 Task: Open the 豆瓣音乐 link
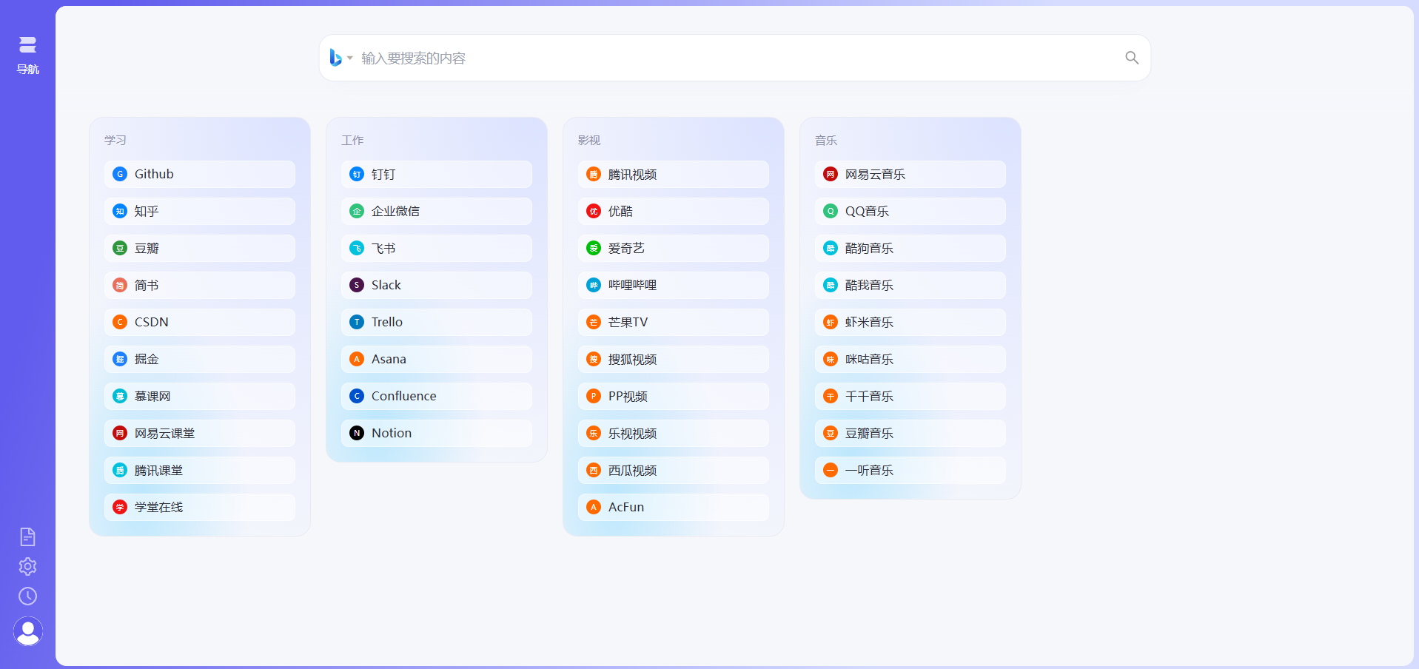[x=910, y=433]
